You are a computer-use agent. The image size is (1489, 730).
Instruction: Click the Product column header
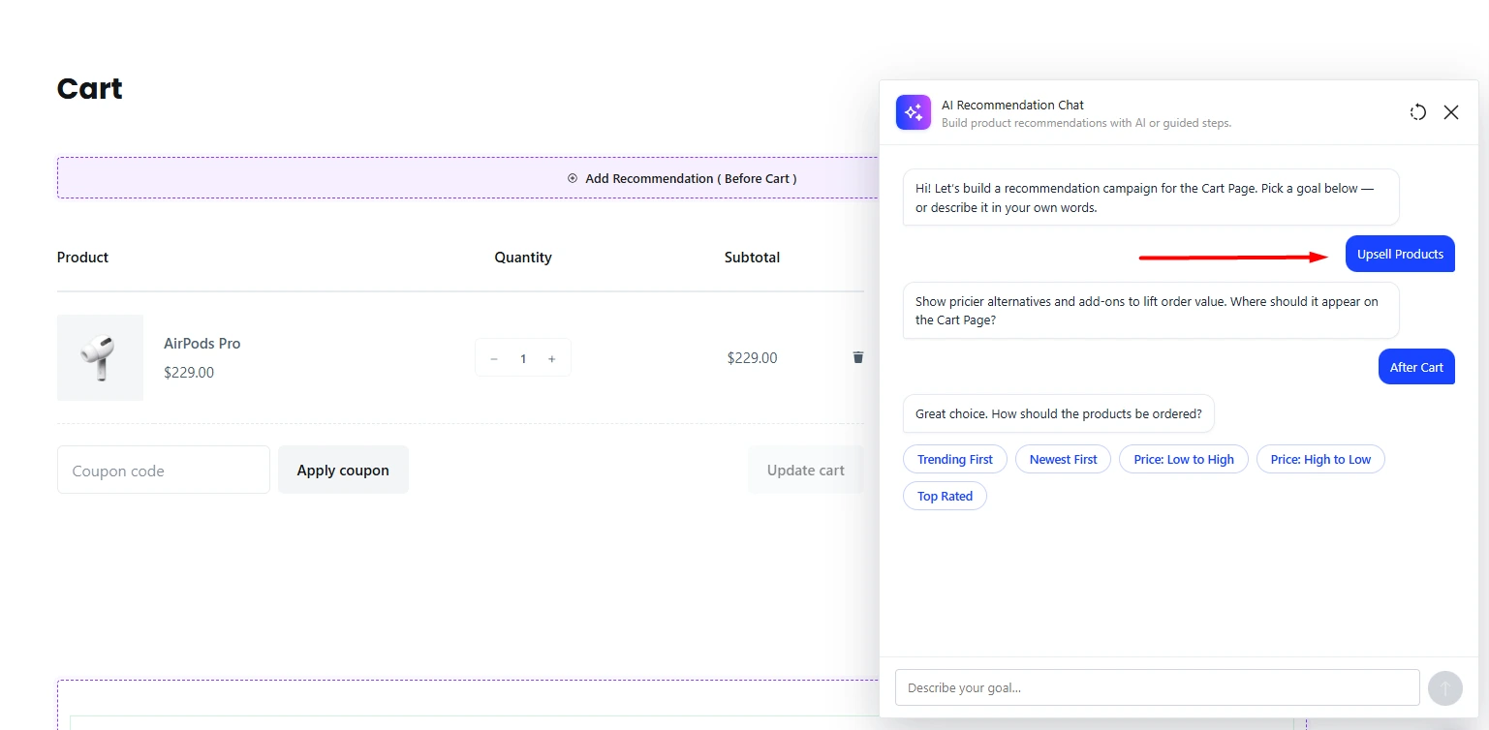[x=82, y=258]
